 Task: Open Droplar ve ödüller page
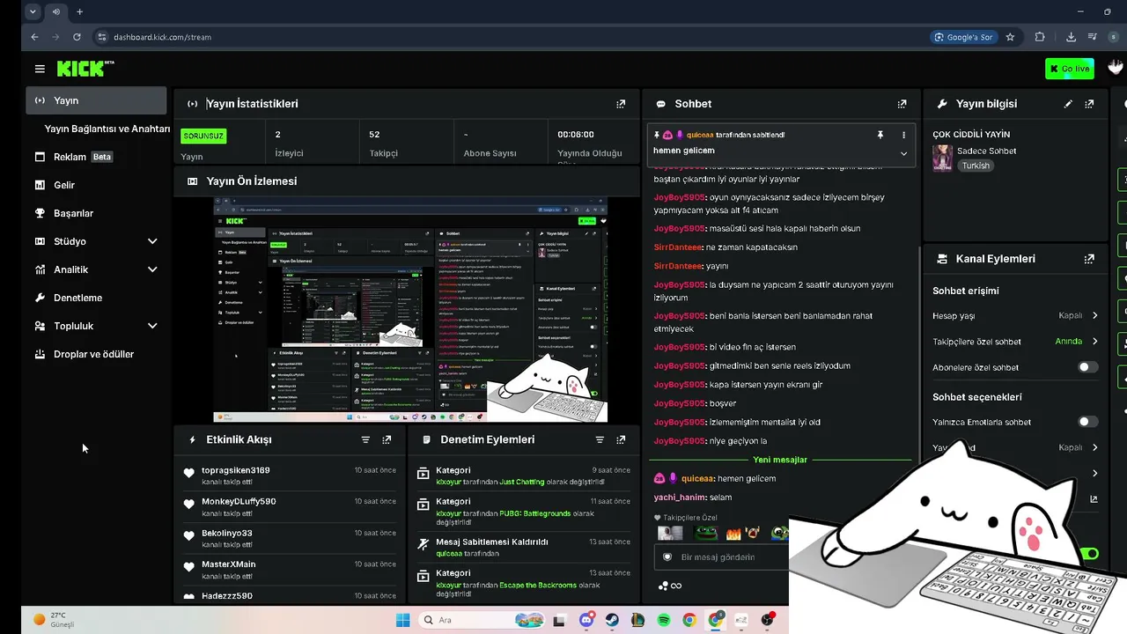(96, 354)
